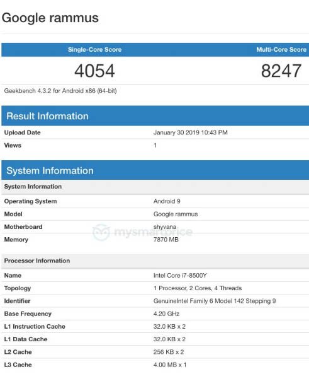Click the L1 Data Cache label
This screenshot has height=381, width=309.
click(x=26, y=339)
